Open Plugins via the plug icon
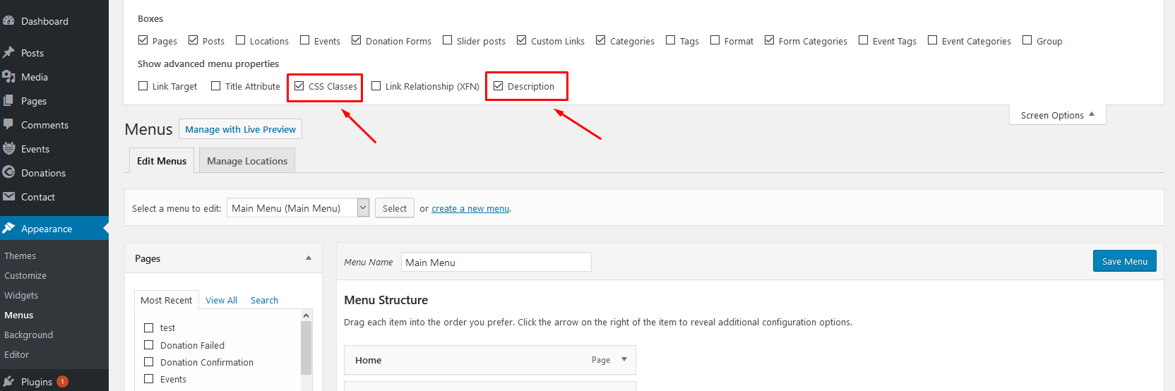This screenshot has height=391, width=1175. [8, 382]
